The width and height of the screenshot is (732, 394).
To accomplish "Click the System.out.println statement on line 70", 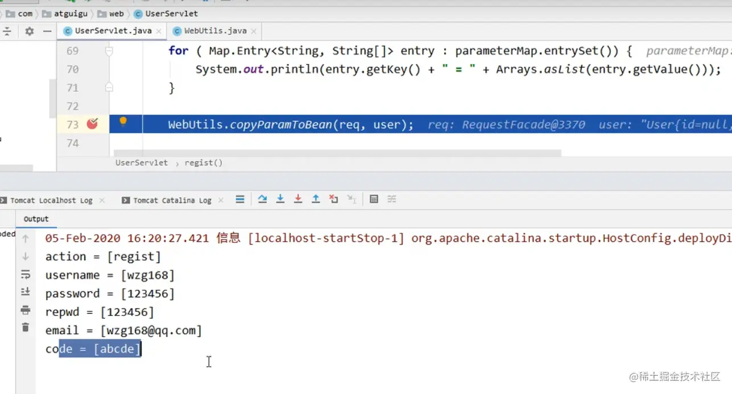I will (458, 69).
